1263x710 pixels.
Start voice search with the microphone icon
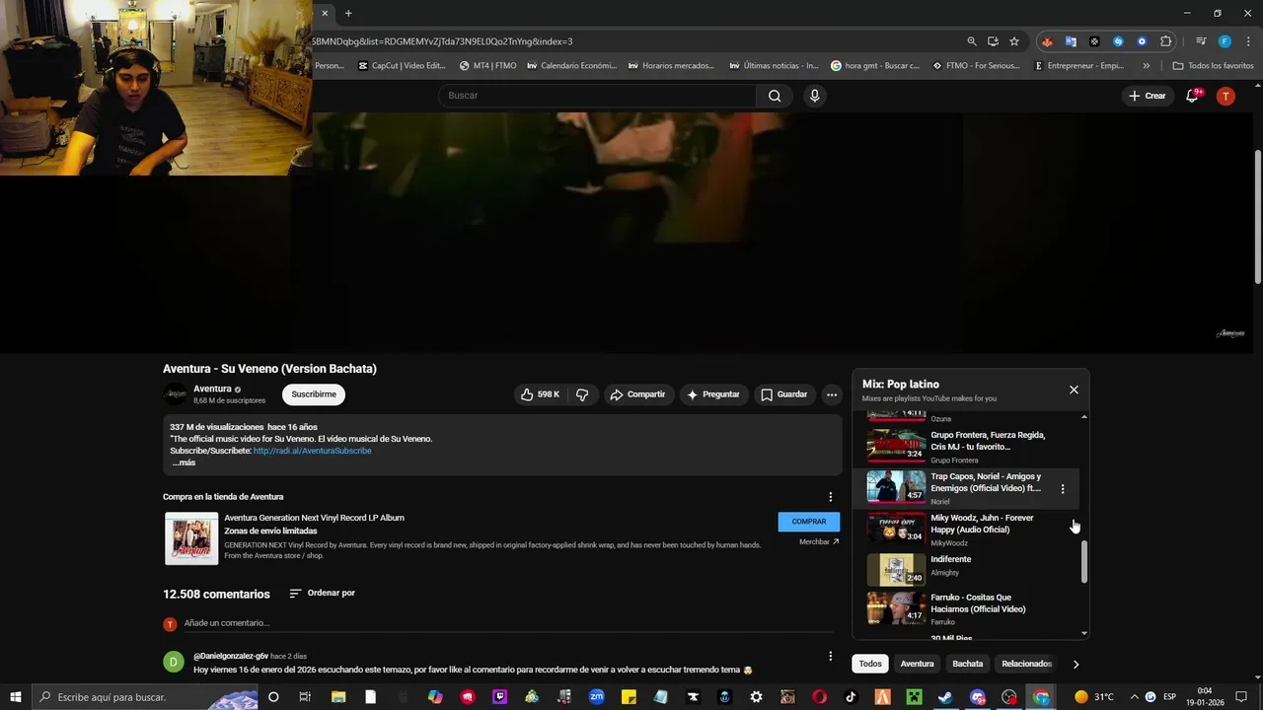(814, 96)
